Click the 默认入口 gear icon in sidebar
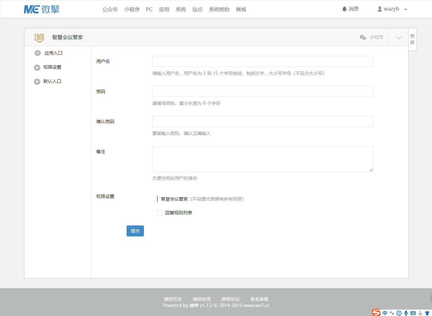 point(37,82)
